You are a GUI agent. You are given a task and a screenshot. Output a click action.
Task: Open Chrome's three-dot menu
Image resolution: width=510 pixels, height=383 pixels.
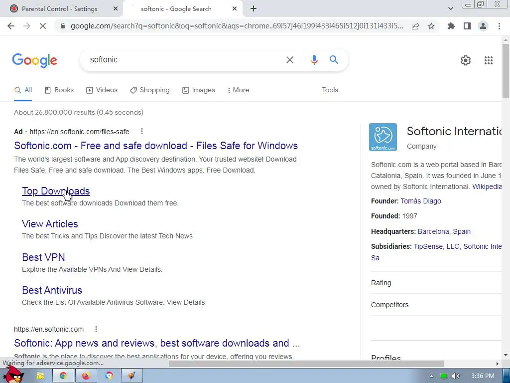tap(499, 26)
